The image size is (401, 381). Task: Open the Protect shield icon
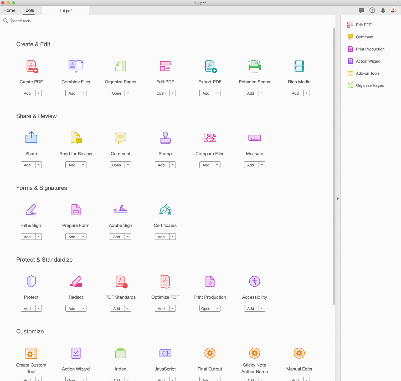pyautogui.click(x=31, y=281)
